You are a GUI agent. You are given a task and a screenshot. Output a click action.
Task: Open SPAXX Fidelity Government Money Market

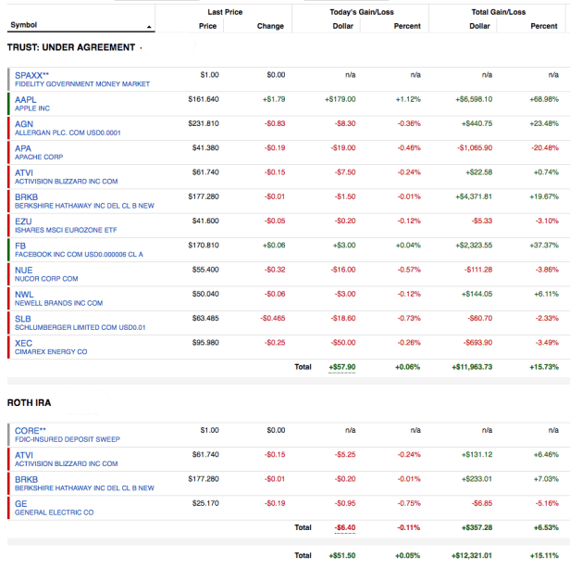(32, 74)
